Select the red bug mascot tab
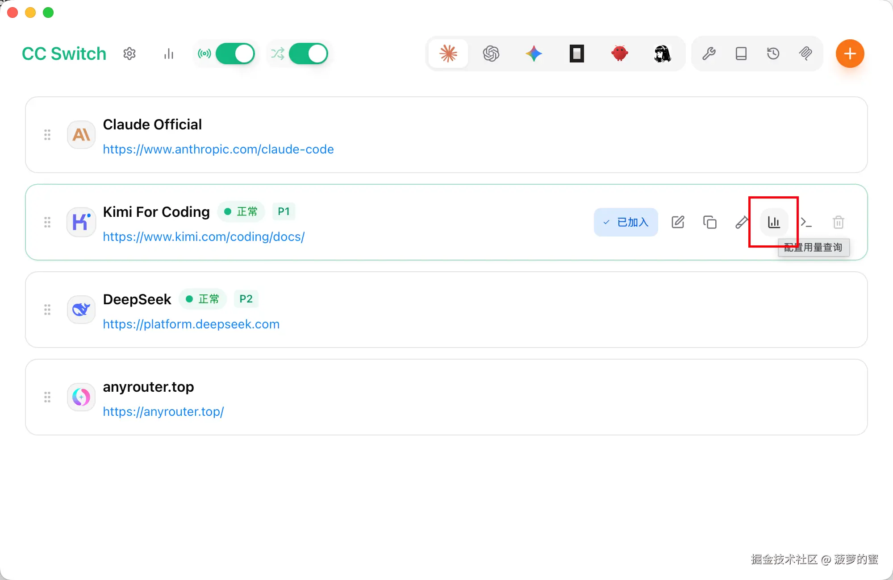 (619, 54)
